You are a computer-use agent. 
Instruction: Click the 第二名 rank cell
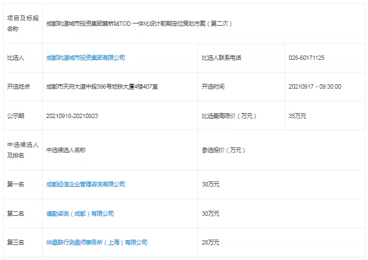point(23,214)
